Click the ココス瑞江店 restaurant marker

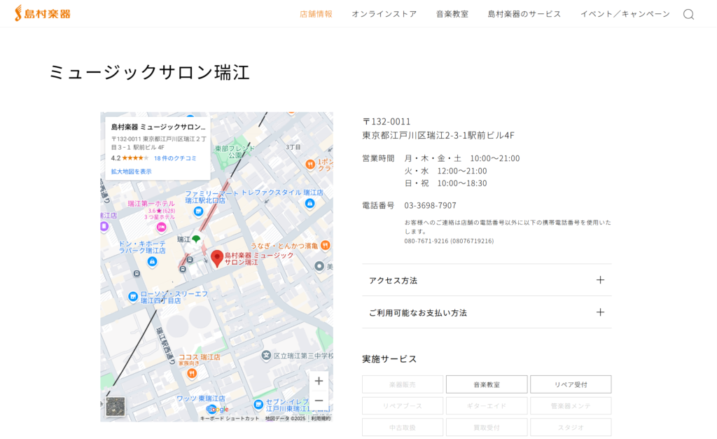point(192,374)
